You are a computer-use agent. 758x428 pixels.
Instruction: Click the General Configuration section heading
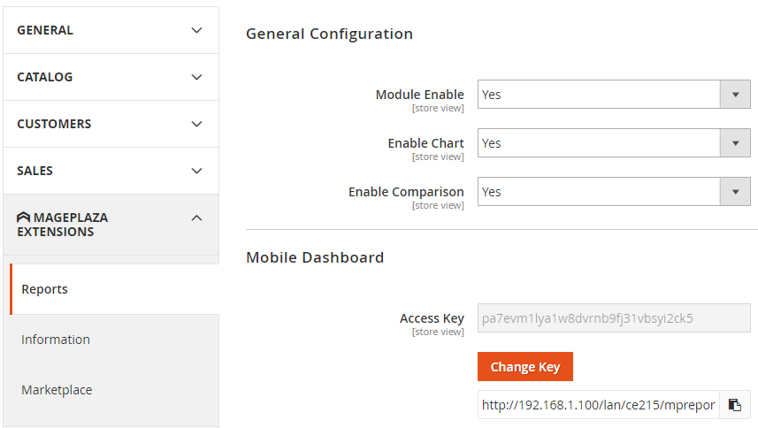point(329,34)
